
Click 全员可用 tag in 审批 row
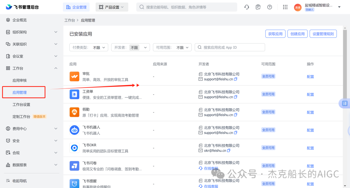tap(268, 76)
